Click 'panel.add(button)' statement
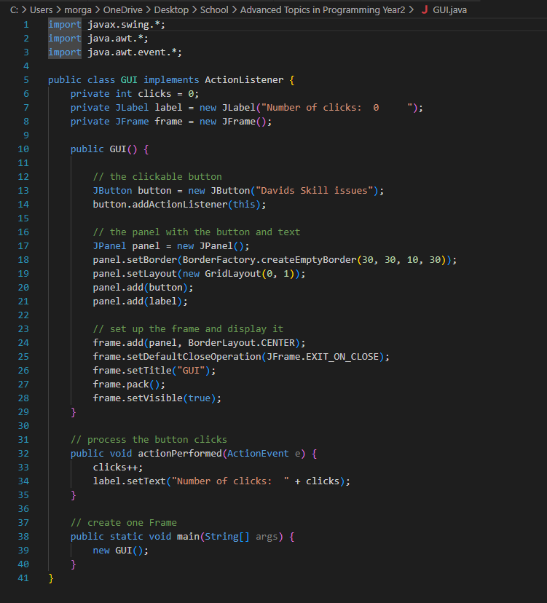The height and width of the screenshot is (603, 547). pos(143,288)
